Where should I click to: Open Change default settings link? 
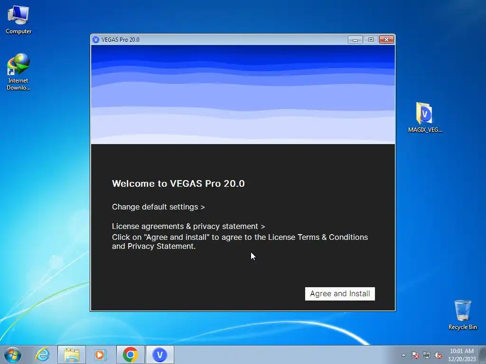pyautogui.click(x=158, y=207)
